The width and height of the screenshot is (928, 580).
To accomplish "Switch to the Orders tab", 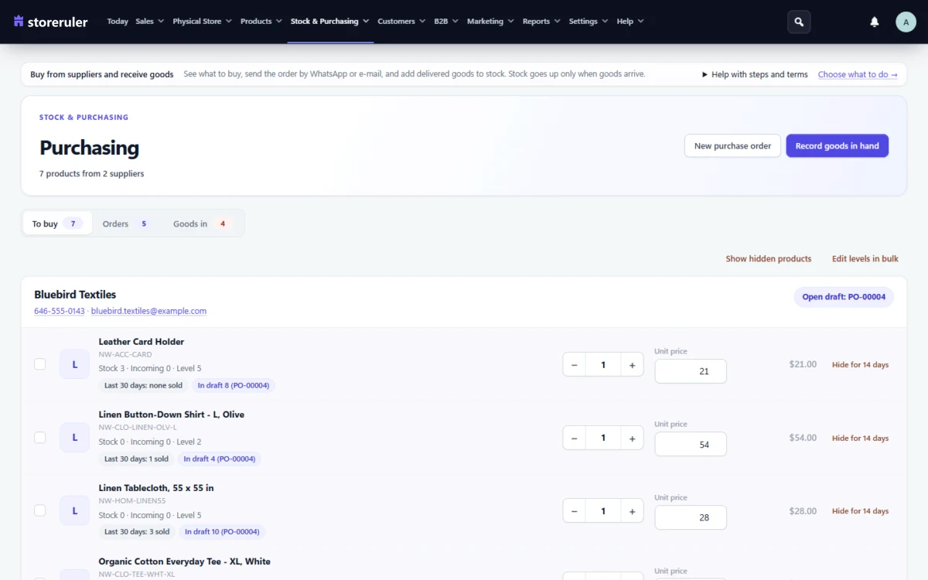I will pyautogui.click(x=126, y=223).
